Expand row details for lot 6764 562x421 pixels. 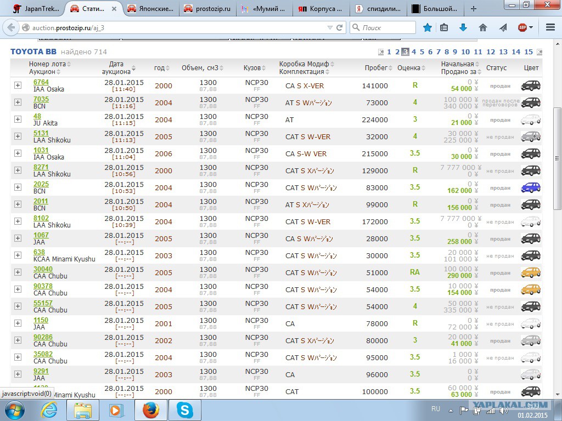pos(18,85)
